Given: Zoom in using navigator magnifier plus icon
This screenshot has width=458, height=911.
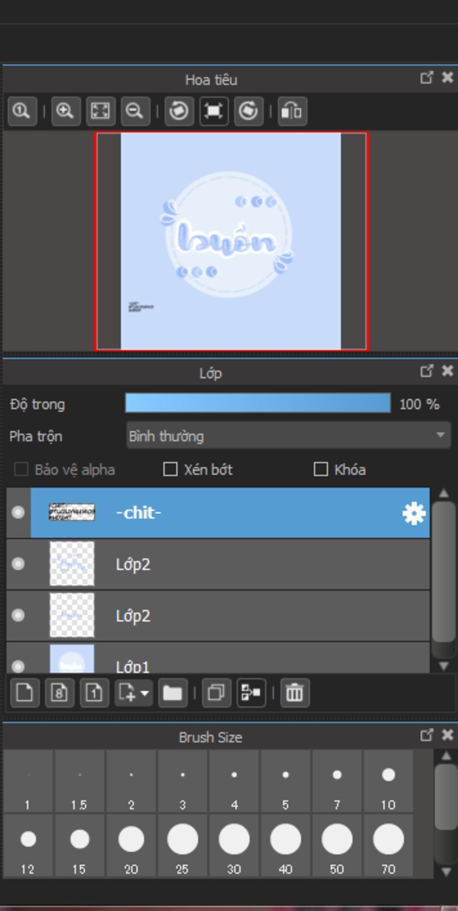Looking at the screenshot, I should [66, 111].
